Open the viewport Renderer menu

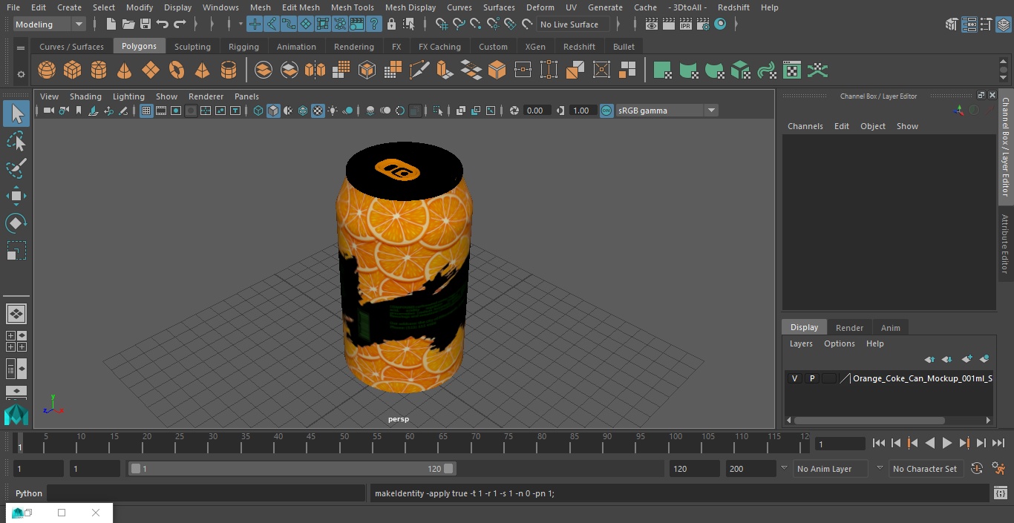206,96
